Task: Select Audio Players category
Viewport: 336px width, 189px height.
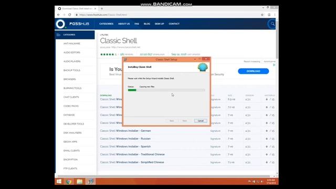Action: [72, 61]
